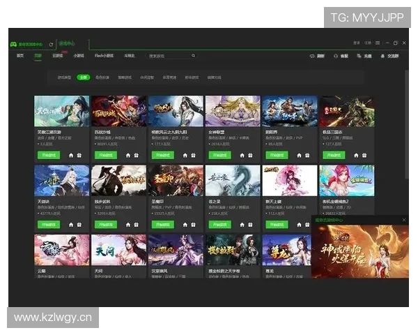418x335 pixels.
Task: Click home icon on 极品三国志 card
Action: (x=356, y=155)
